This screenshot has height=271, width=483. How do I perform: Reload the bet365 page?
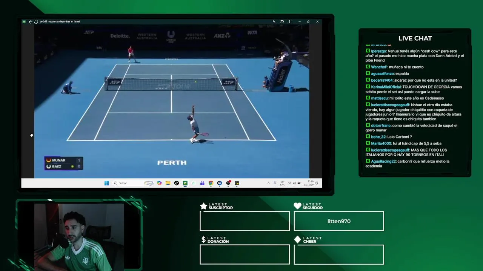[36, 21]
